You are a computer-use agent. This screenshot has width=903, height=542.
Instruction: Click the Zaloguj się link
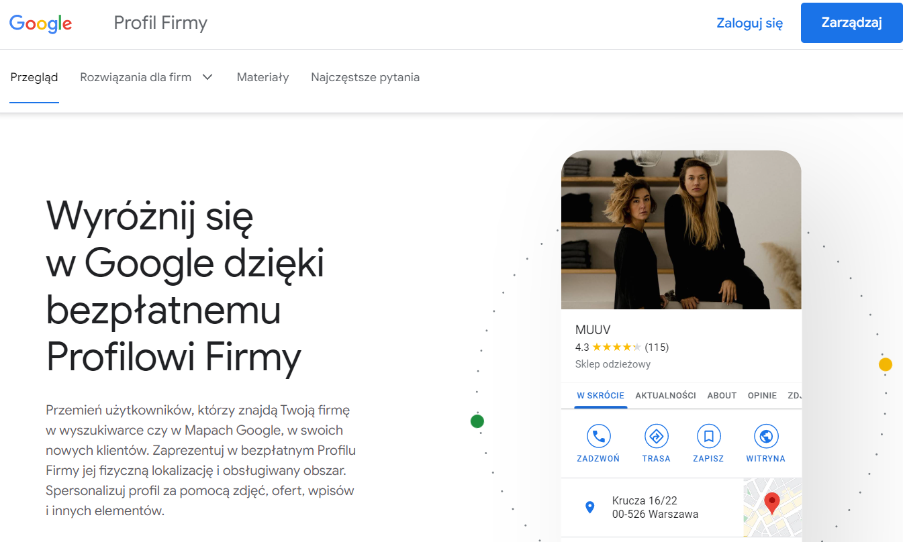(x=750, y=23)
